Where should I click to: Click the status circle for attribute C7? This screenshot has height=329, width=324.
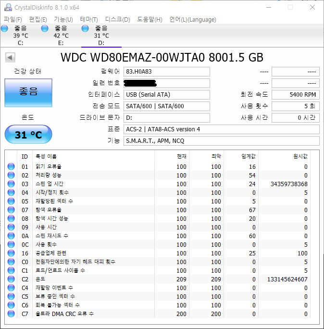[x=11, y=314]
